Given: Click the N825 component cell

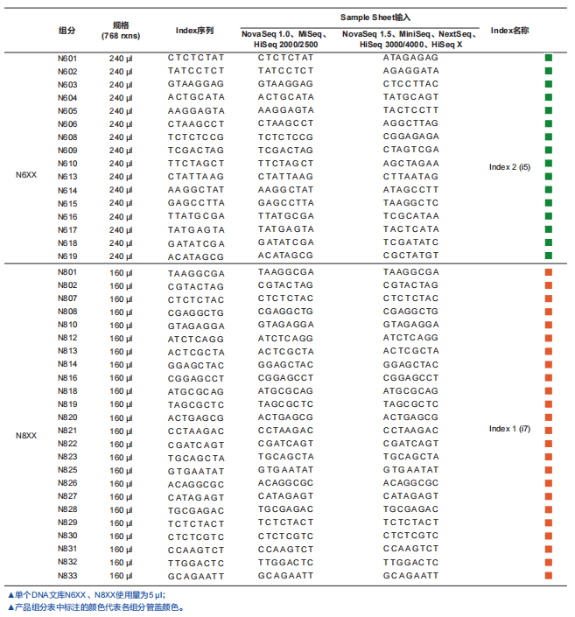Looking at the screenshot, I should click(67, 470).
